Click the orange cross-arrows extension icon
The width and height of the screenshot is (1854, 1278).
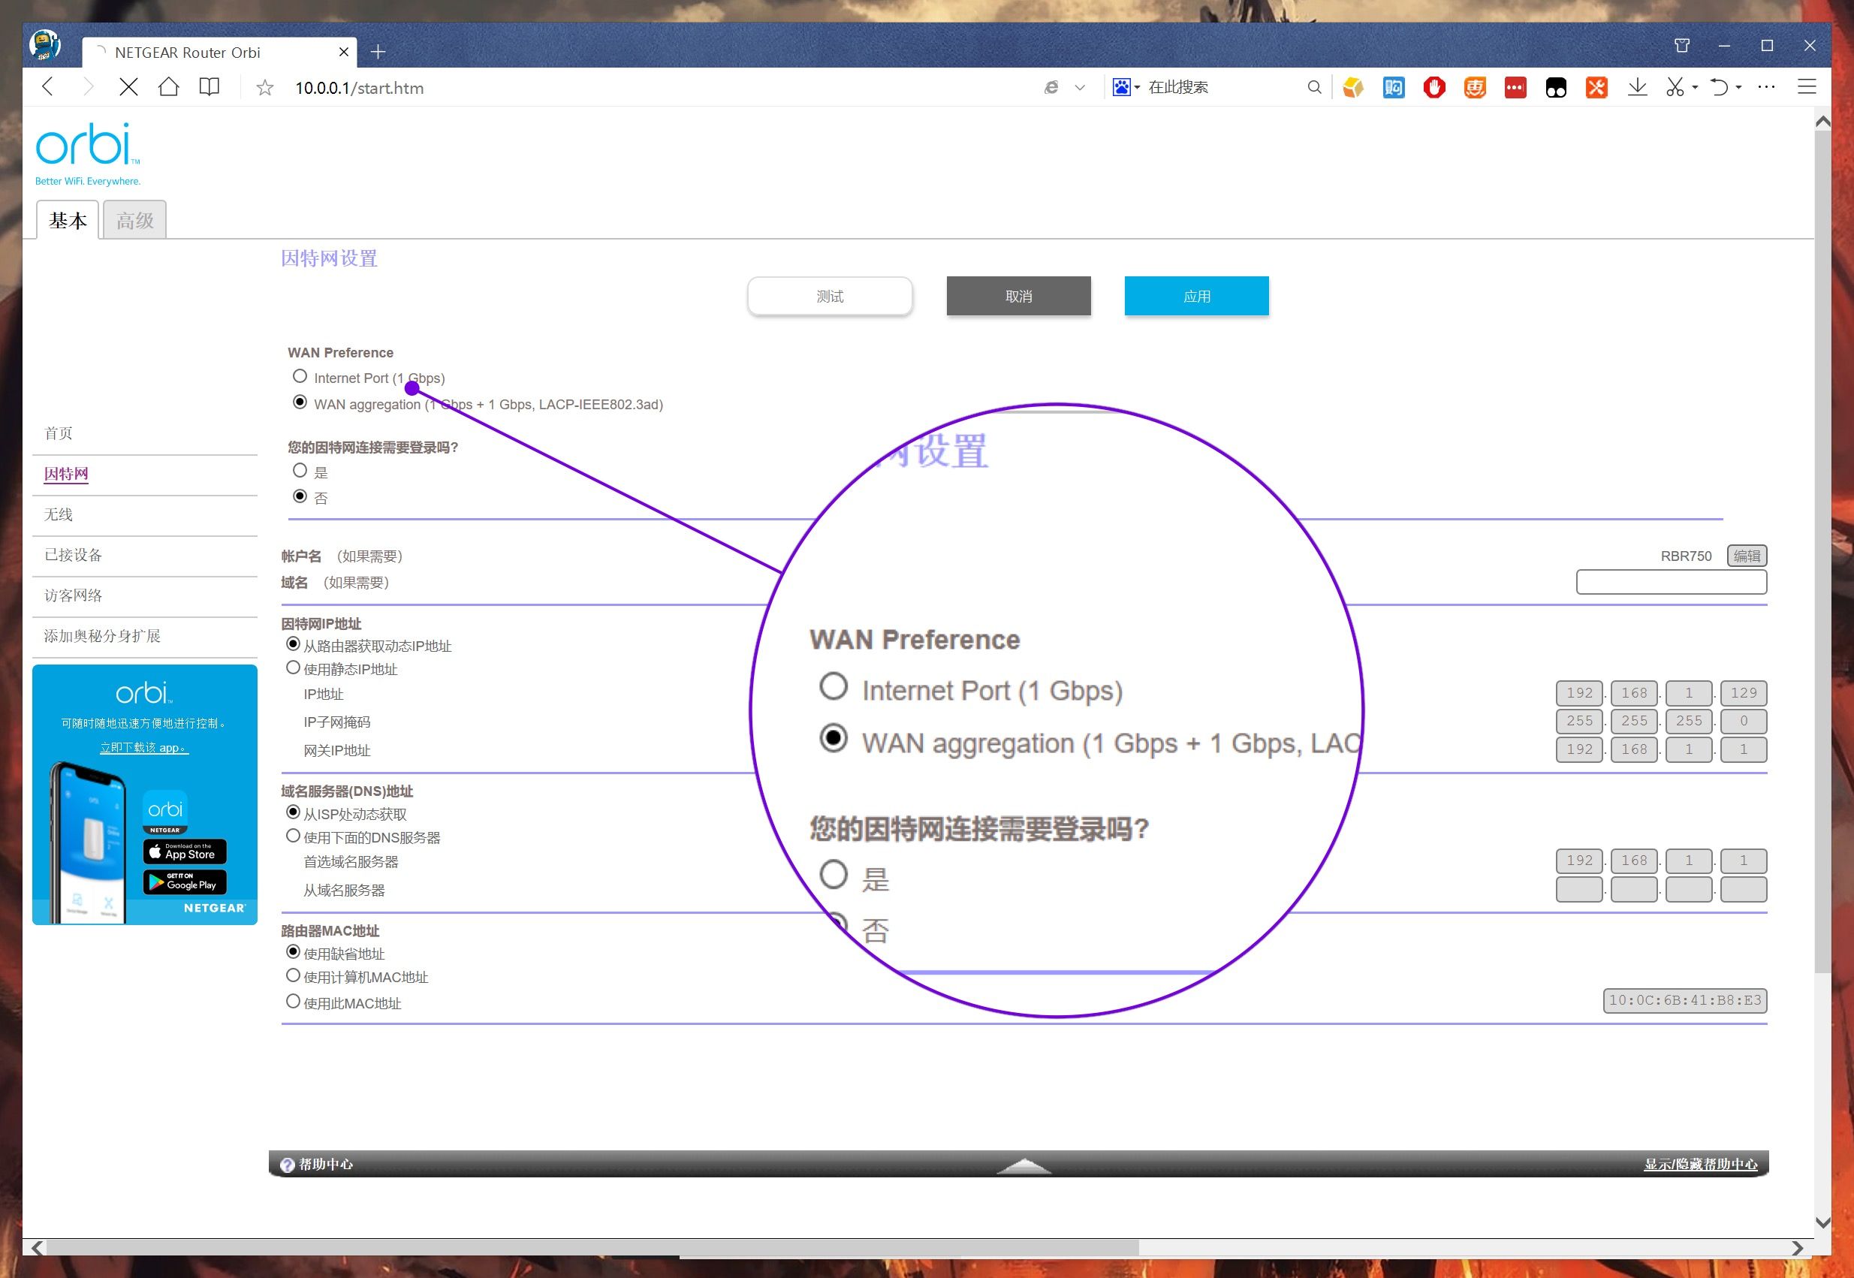click(x=1596, y=87)
